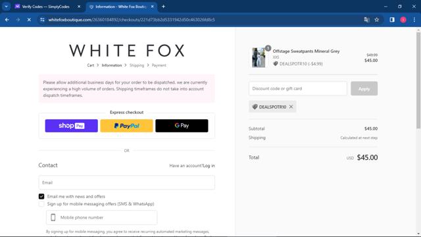Viewport: 421px width, 237px height.
Task: Click the Payment breadcrumb step
Action: 159,65
